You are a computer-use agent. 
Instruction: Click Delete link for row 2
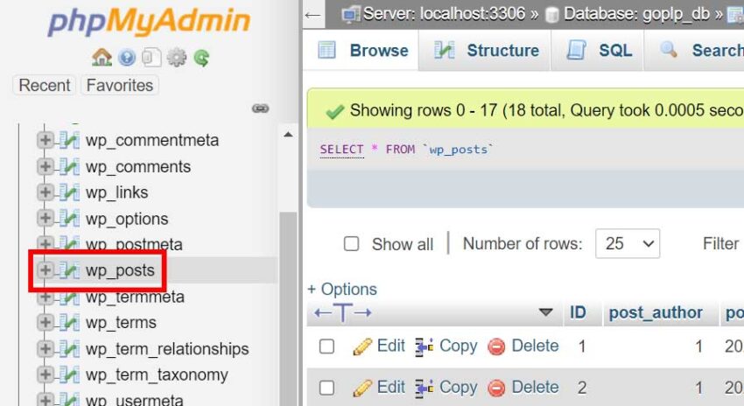click(x=535, y=387)
